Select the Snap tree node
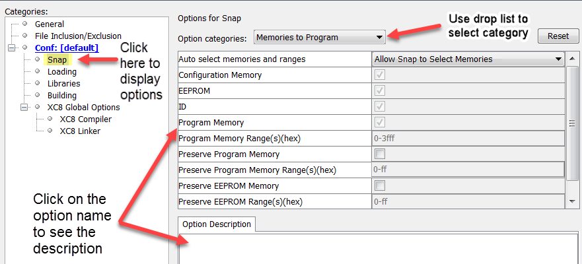 point(57,60)
